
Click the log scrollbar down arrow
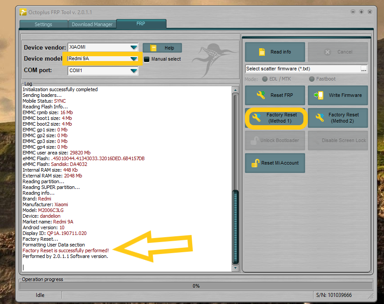(x=235, y=268)
